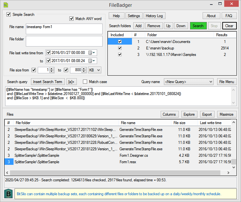
Task: Open the Columns chooser
Action: 169,114
